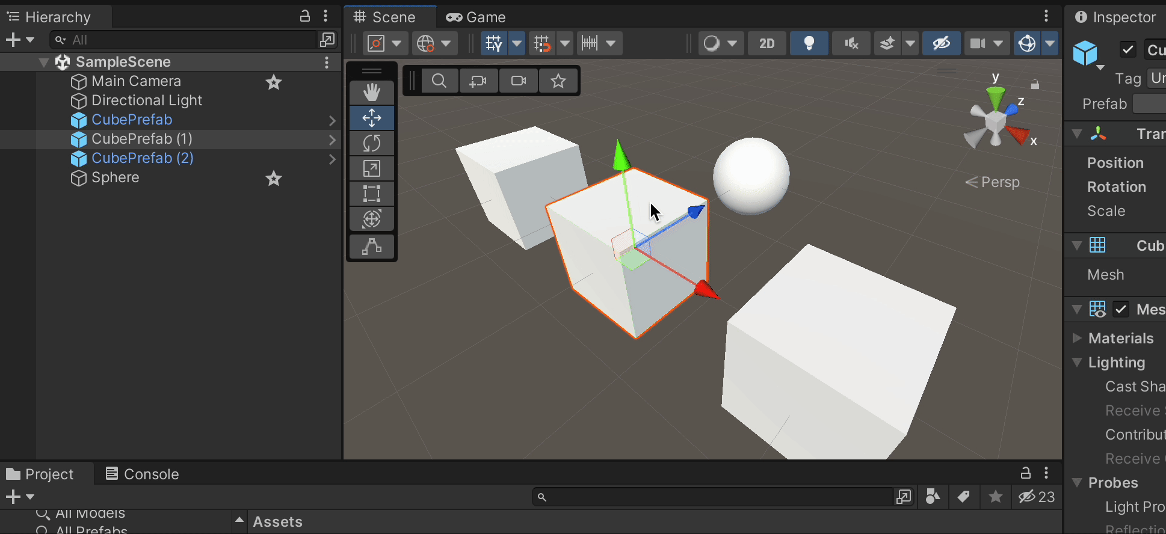Toggle scene lighting with lightbulb button
The image size is (1166, 534).
click(x=809, y=43)
